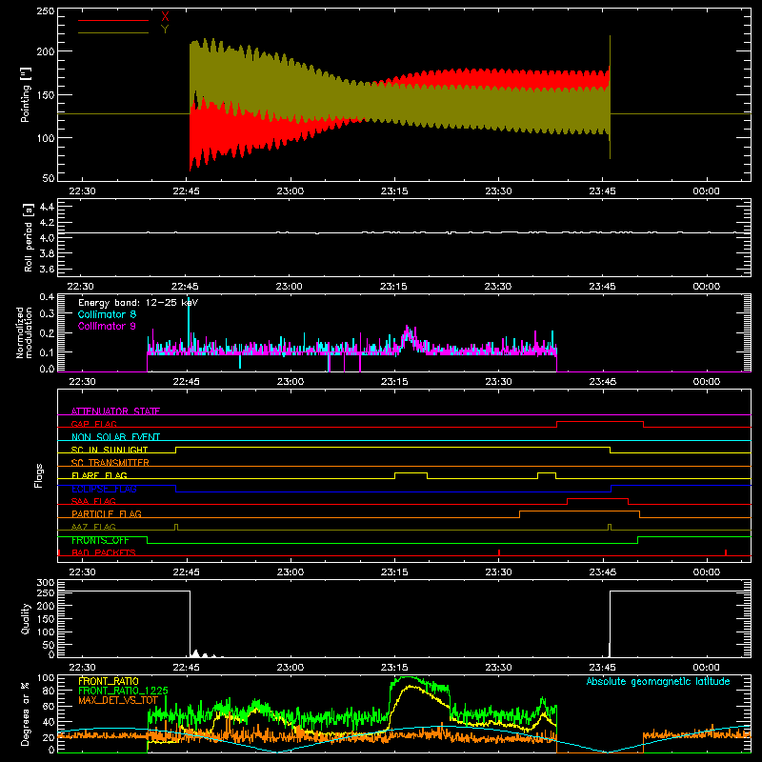762x762 pixels.
Task: Select the NON_SOLAR_EVENT flag label
Action: point(115,437)
